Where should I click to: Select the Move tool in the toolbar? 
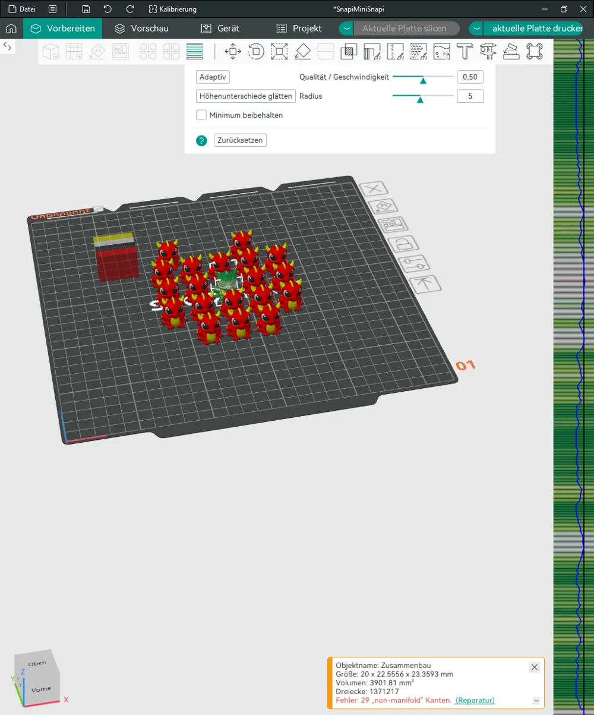(233, 52)
